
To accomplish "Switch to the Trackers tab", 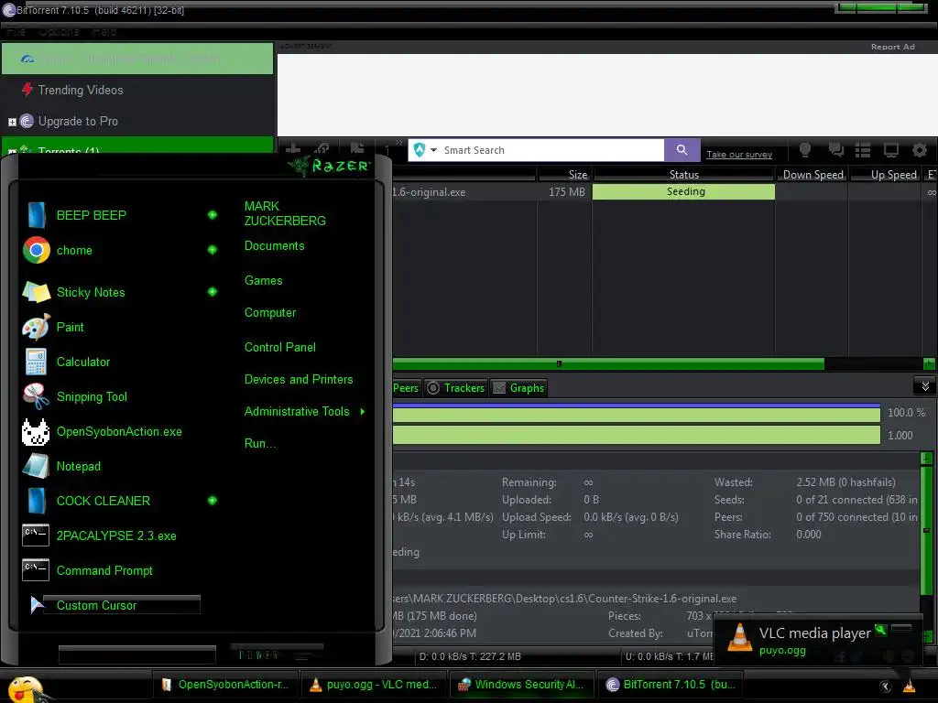I will (456, 388).
